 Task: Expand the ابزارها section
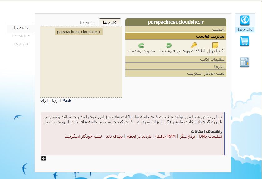coord(176,67)
